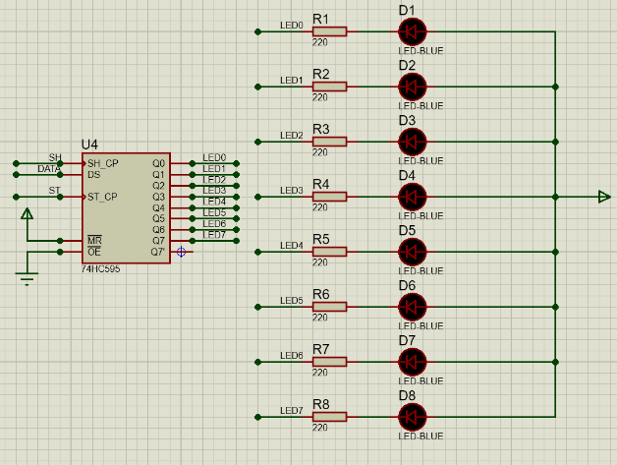Click the OE pin label on U4

point(94,252)
